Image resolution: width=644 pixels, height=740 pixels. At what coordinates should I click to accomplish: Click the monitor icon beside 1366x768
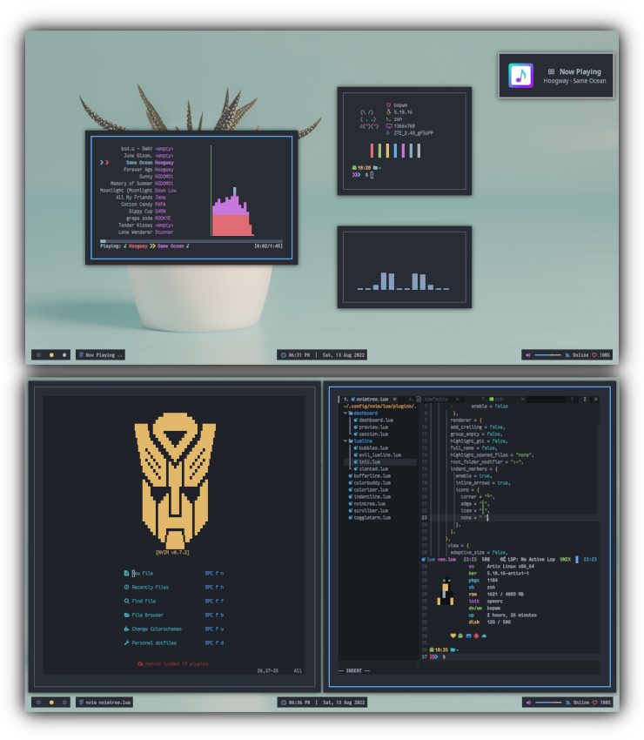click(389, 126)
